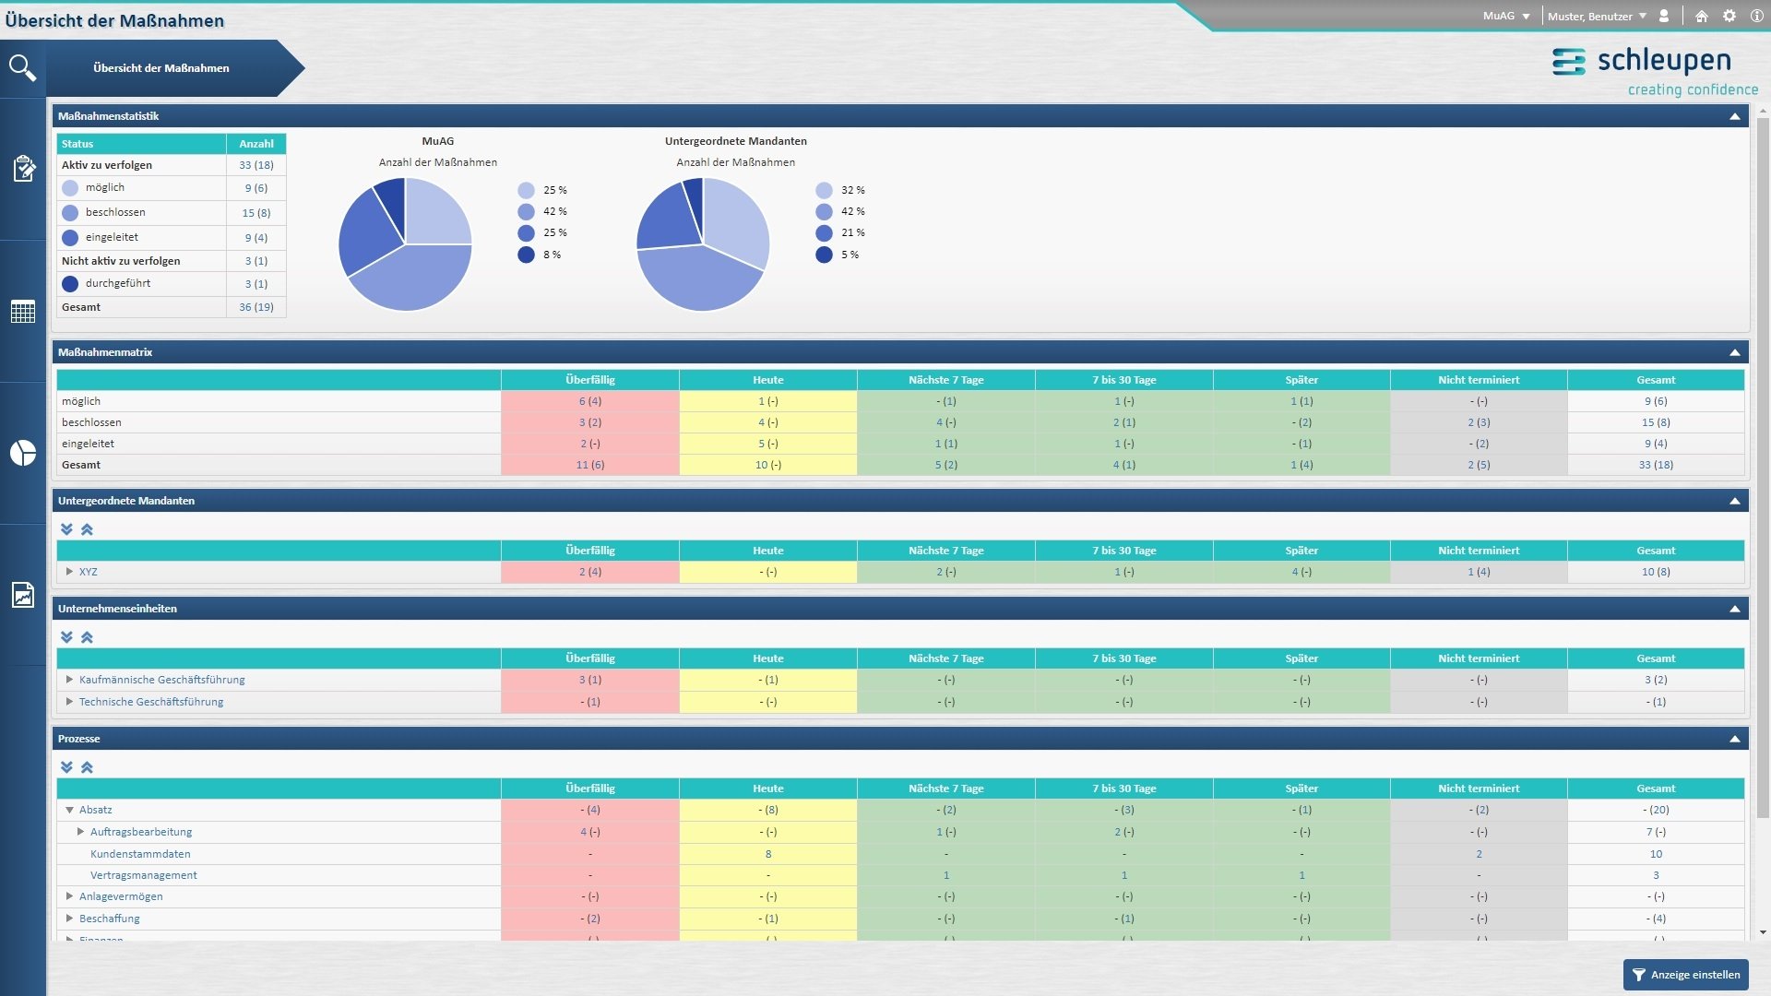1771x996 pixels.
Task: Open the clipboard edit icon in sidebar
Action: click(x=23, y=169)
